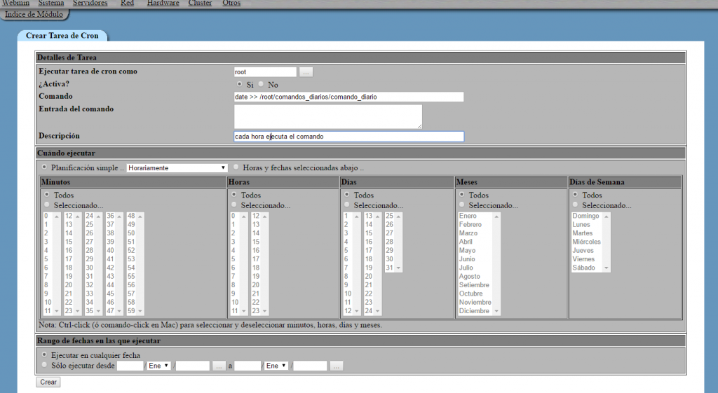Open the end date picker '...' button
The width and height of the screenshot is (718, 393).
click(337, 366)
